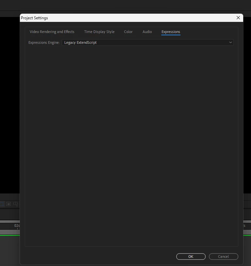Open the grid and guide options icon

[x=16, y=204]
